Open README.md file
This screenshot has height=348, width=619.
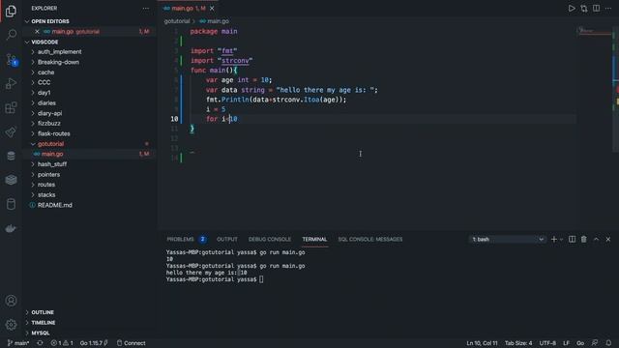54,205
